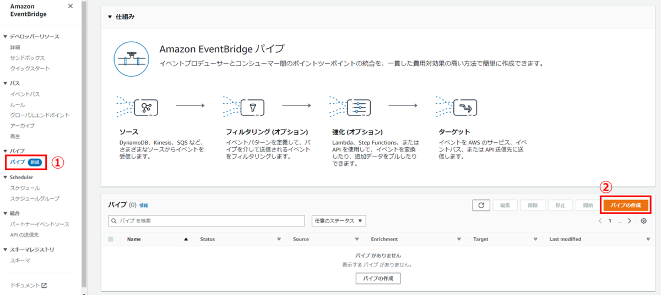Collapse the Scheduler sidebar group
The image size is (661, 295).
point(6,177)
